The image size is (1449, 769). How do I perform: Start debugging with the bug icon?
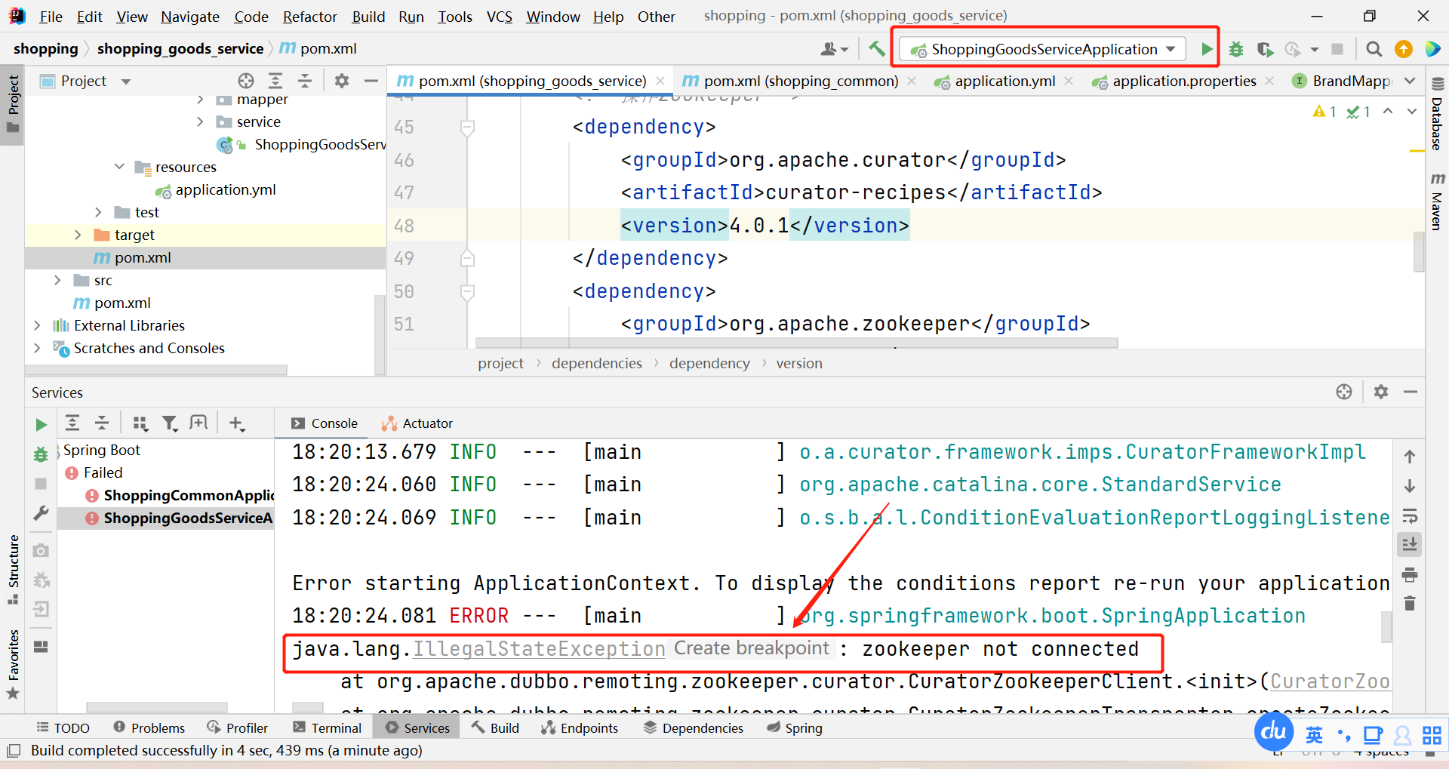click(x=1236, y=49)
